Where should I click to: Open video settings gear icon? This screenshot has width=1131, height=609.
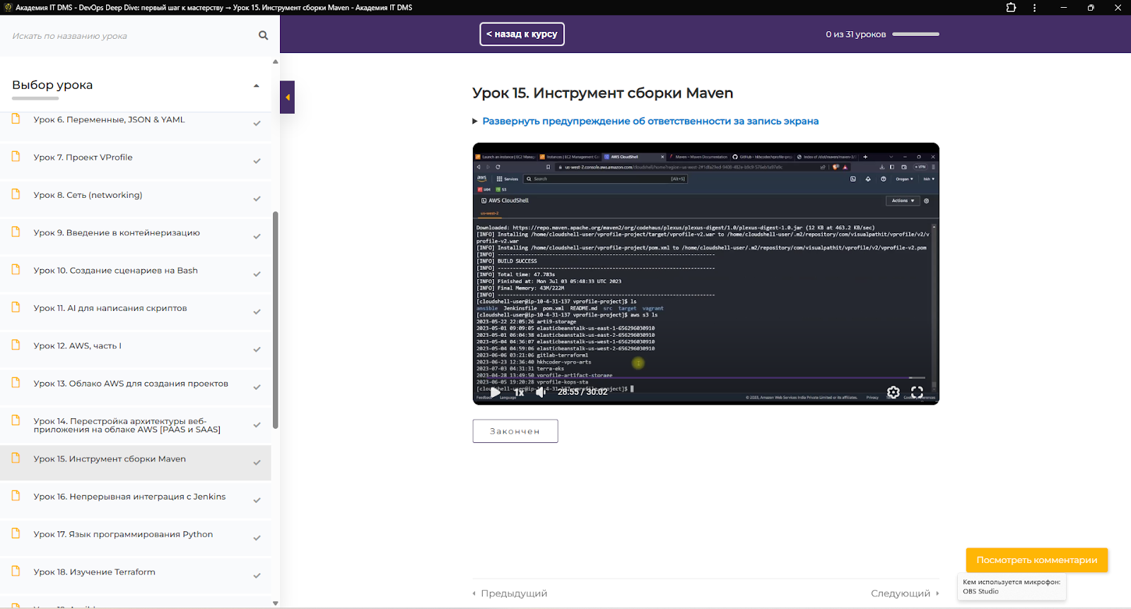point(893,392)
